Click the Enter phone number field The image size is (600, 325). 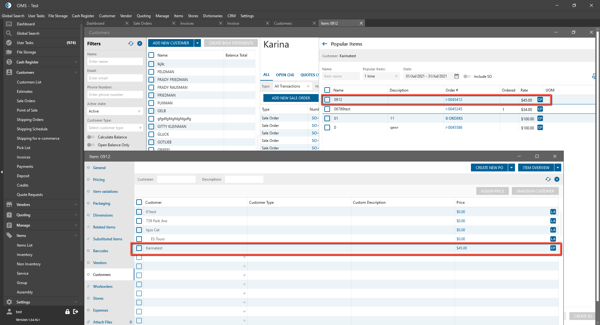[115, 95]
